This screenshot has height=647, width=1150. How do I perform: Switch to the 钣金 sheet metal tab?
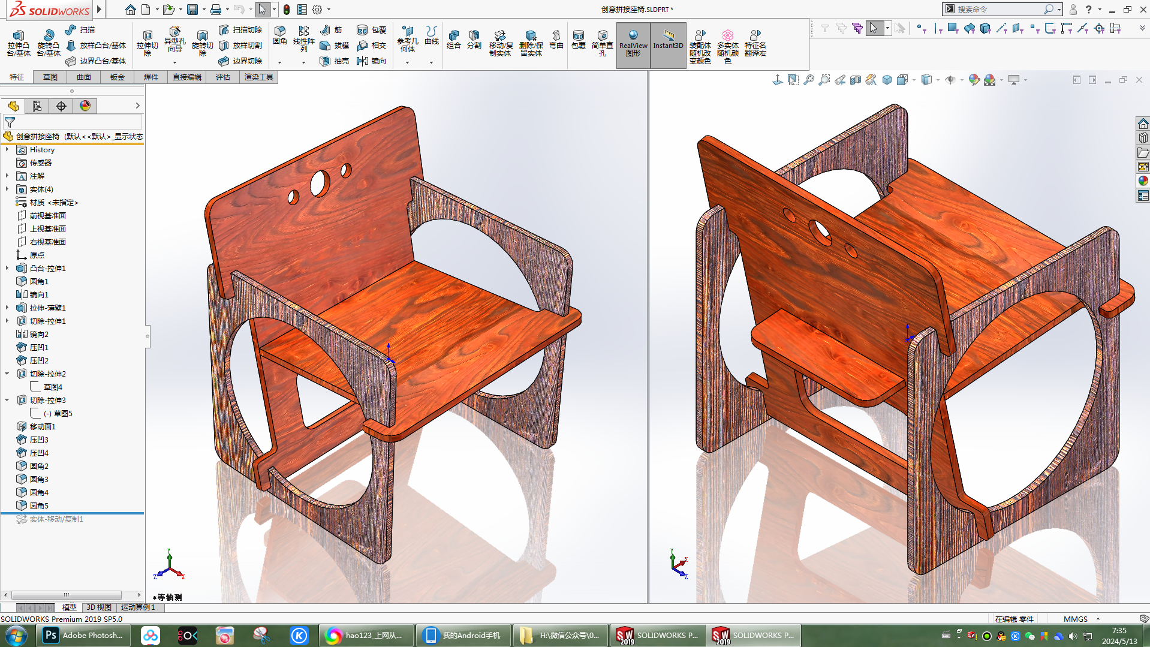coord(118,77)
